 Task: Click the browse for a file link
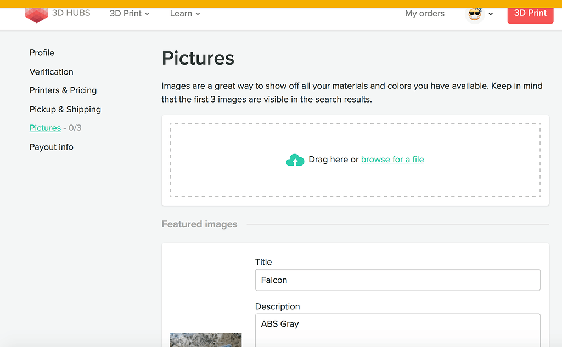[392, 160]
